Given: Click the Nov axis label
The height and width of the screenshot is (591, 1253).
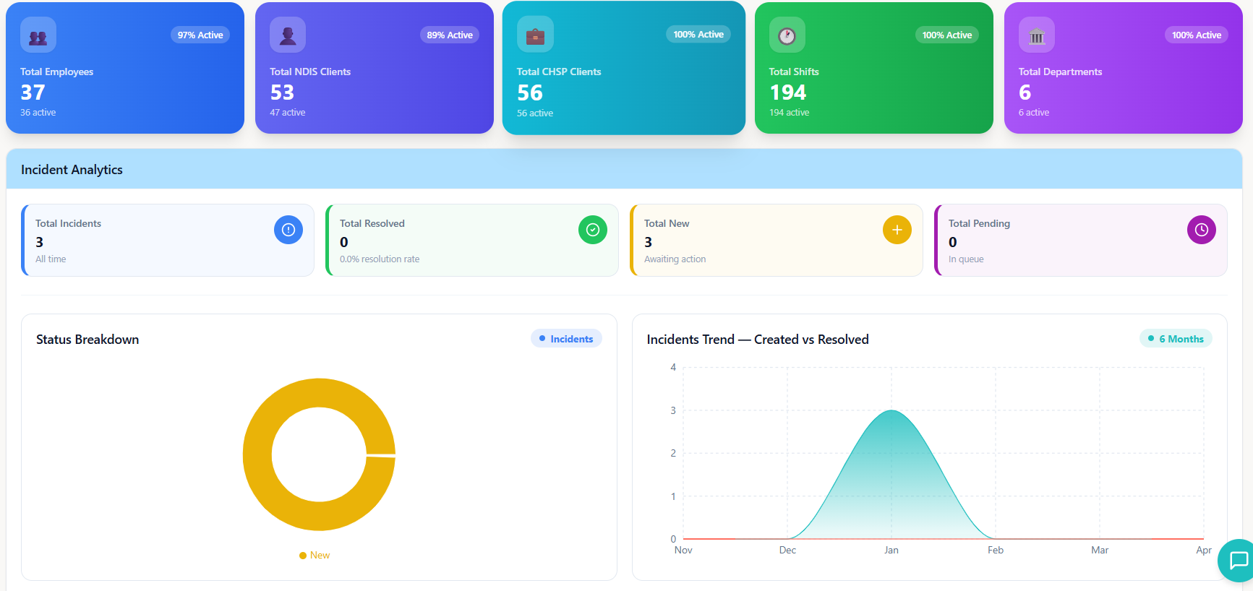Looking at the screenshot, I should pyautogui.click(x=683, y=551).
